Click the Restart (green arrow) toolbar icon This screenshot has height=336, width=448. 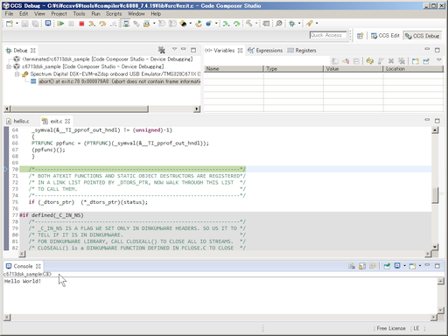click(x=199, y=24)
